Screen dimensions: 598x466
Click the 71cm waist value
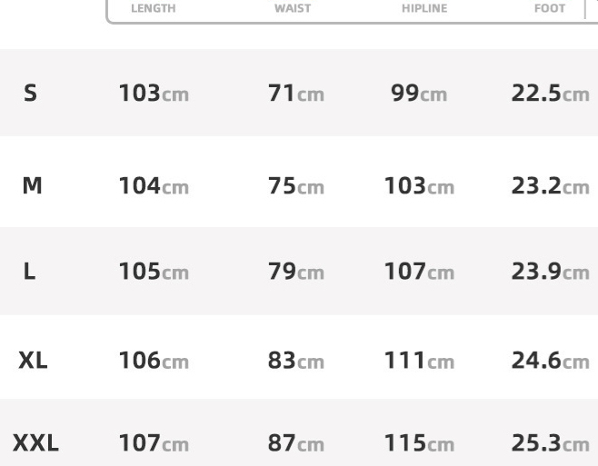tap(296, 94)
